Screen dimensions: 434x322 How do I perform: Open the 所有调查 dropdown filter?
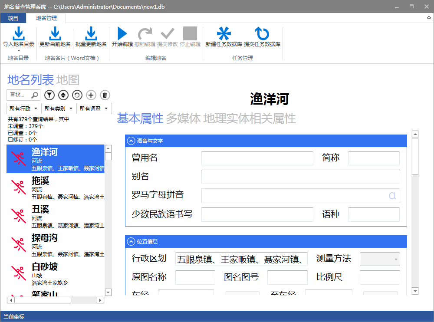94,108
